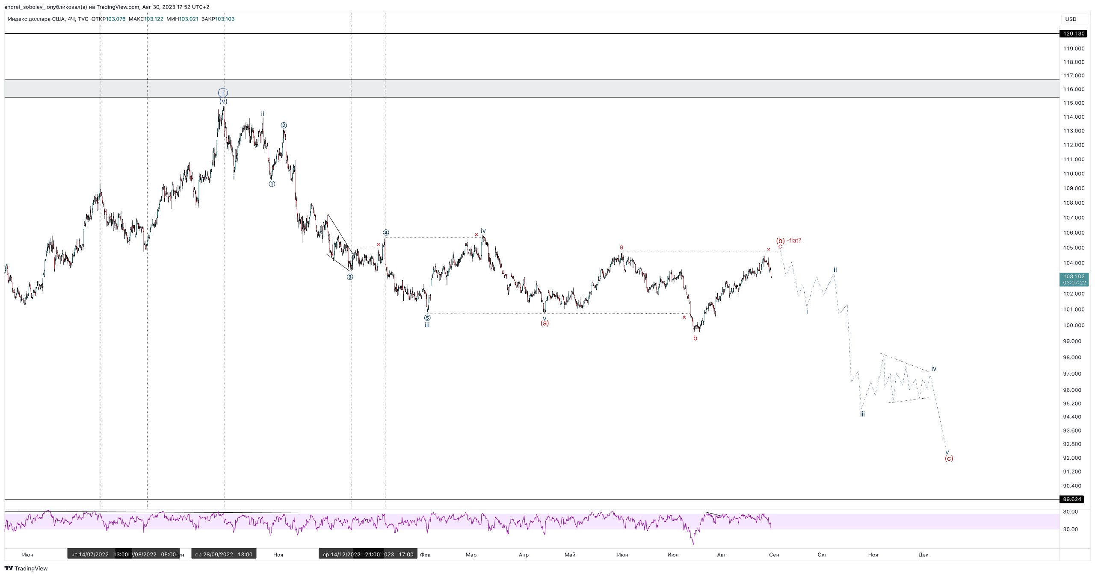Select the circled ⑤ wave label
The height and width of the screenshot is (576, 1095).
(x=427, y=318)
